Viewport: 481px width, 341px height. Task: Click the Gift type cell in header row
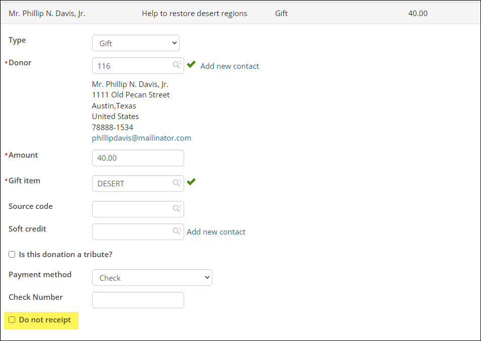click(281, 14)
